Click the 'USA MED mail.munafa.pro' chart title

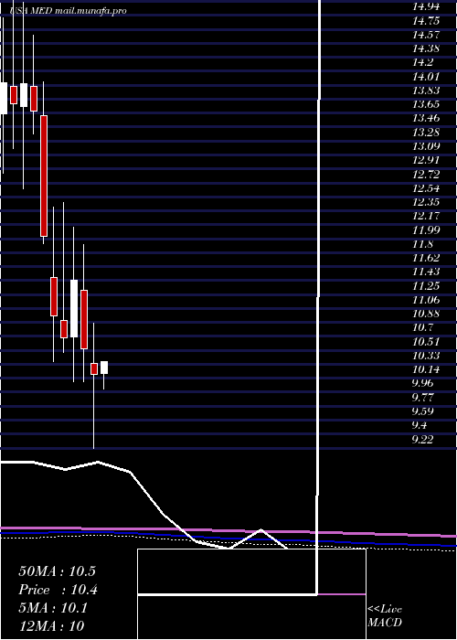pyautogui.click(x=68, y=11)
